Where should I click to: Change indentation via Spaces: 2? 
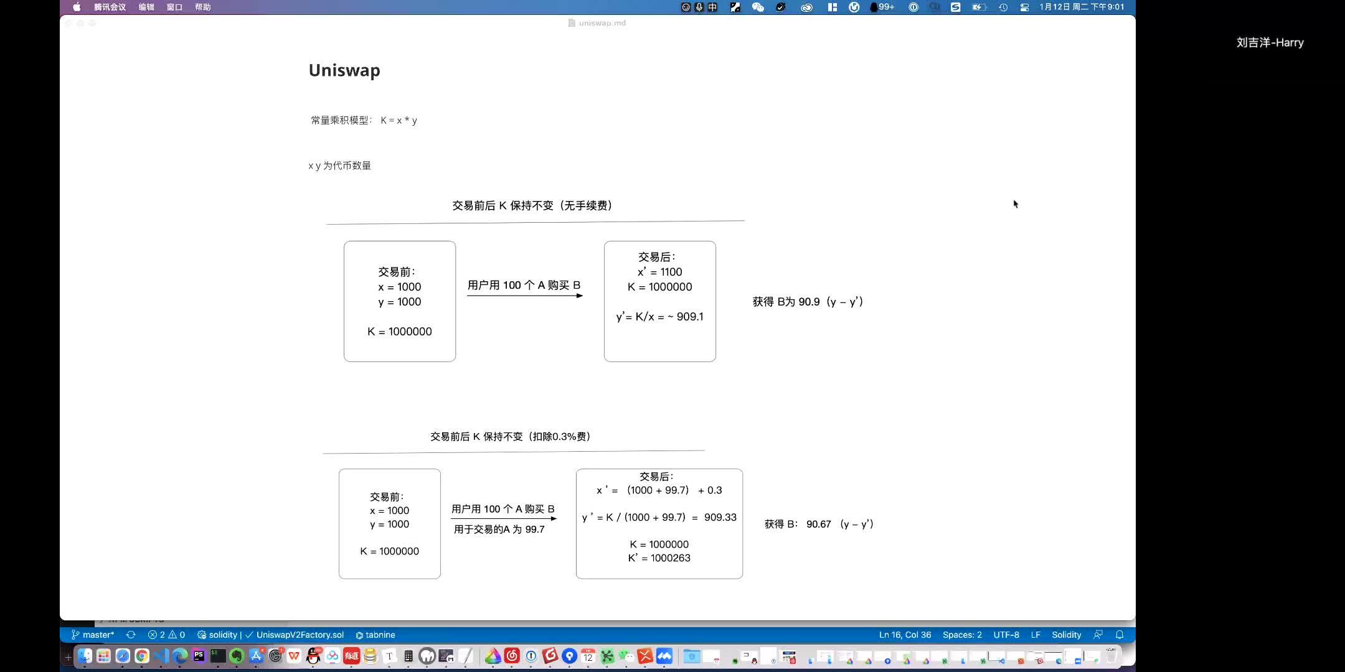click(962, 635)
